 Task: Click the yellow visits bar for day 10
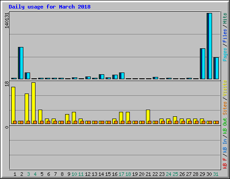74,118
